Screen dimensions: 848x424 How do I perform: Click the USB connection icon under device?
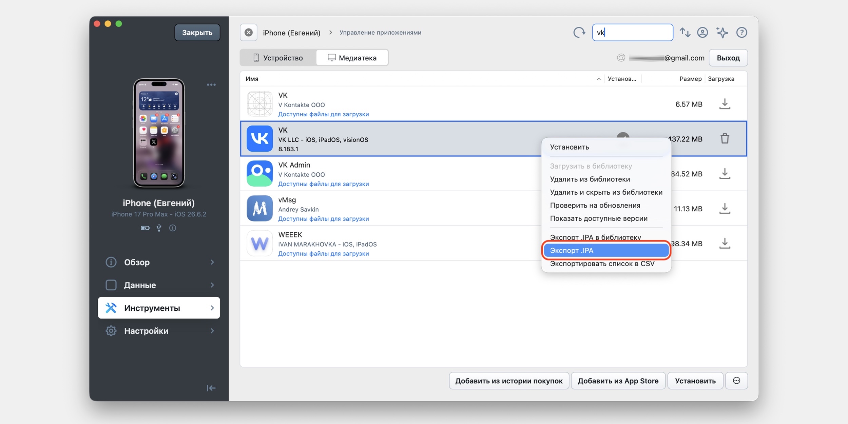coord(159,228)
